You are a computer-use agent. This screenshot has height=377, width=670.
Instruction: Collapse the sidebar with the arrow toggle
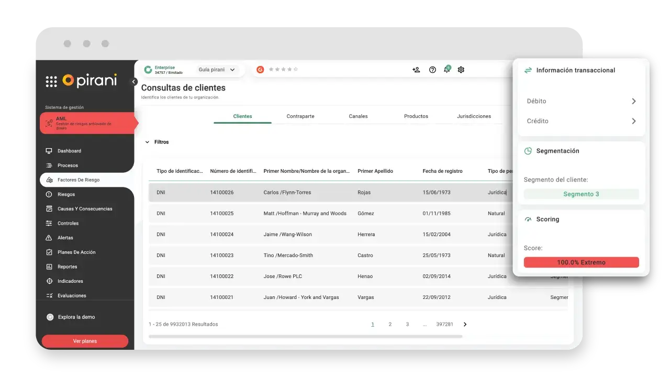(134, 82)
